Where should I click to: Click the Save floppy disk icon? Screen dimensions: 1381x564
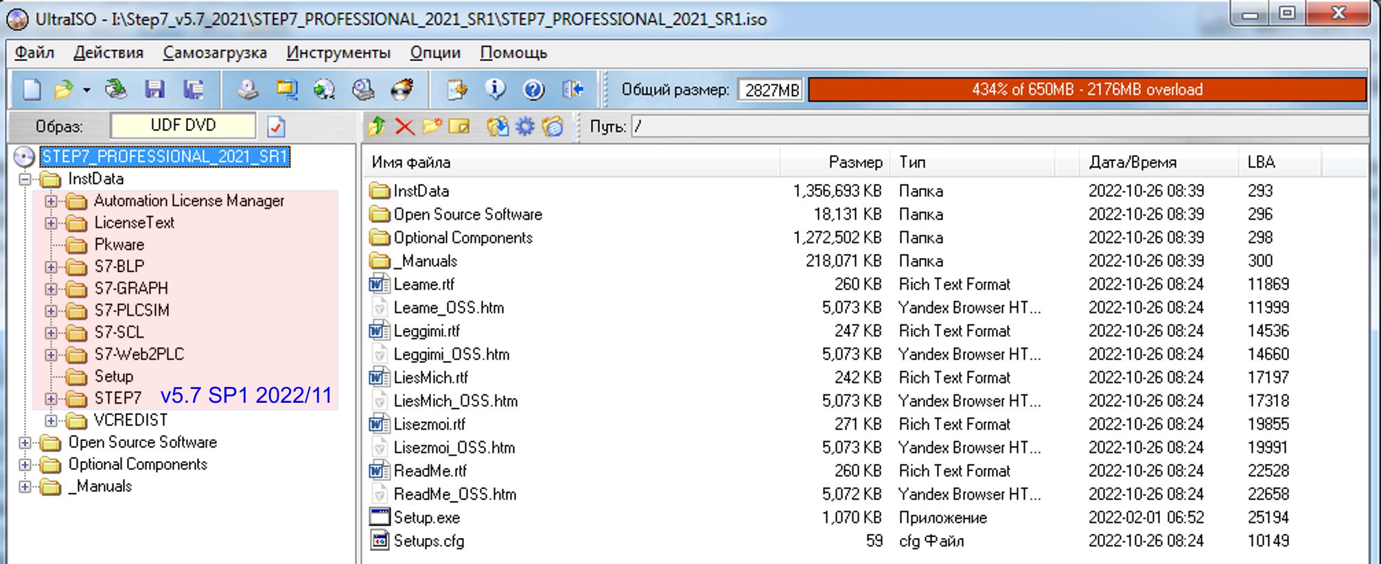pyautogui.click(x=154, y=90)
